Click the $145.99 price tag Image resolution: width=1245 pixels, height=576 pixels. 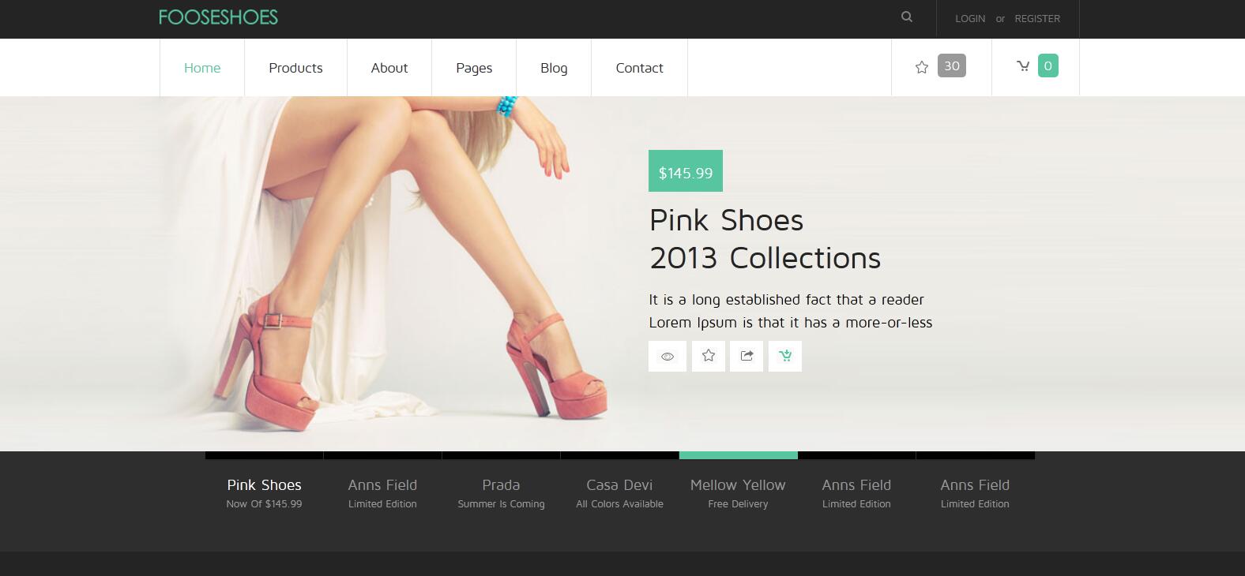tap(686, 170)
